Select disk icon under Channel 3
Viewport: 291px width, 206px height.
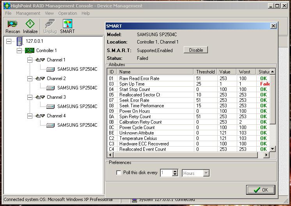pos(50,106)
